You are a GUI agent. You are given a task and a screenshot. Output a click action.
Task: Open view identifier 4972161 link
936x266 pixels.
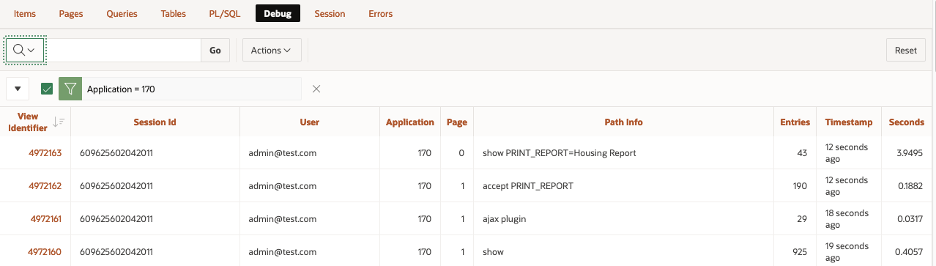pyautogui.click(x=46, y=218)
